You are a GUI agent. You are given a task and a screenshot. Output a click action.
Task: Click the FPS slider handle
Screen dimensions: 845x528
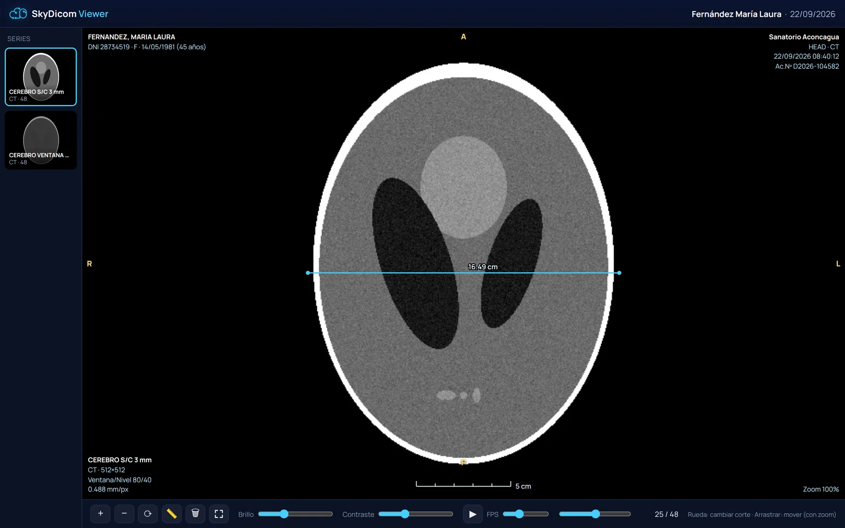519,514
